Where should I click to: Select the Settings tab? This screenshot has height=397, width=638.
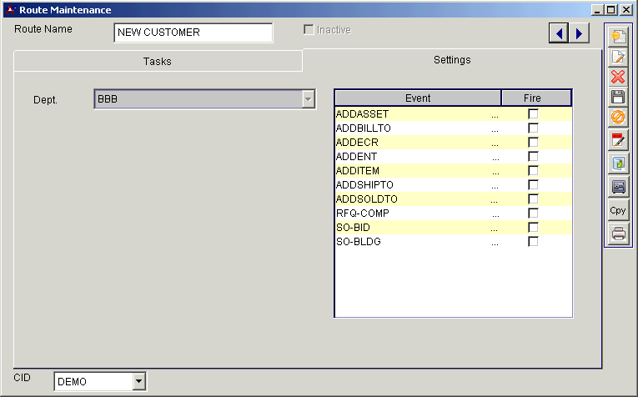[x=451, y=60]
